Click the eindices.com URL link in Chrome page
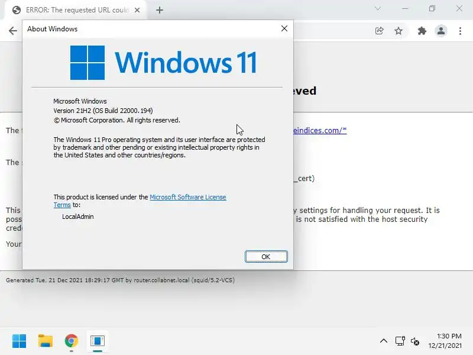 [x=320, y=130]
